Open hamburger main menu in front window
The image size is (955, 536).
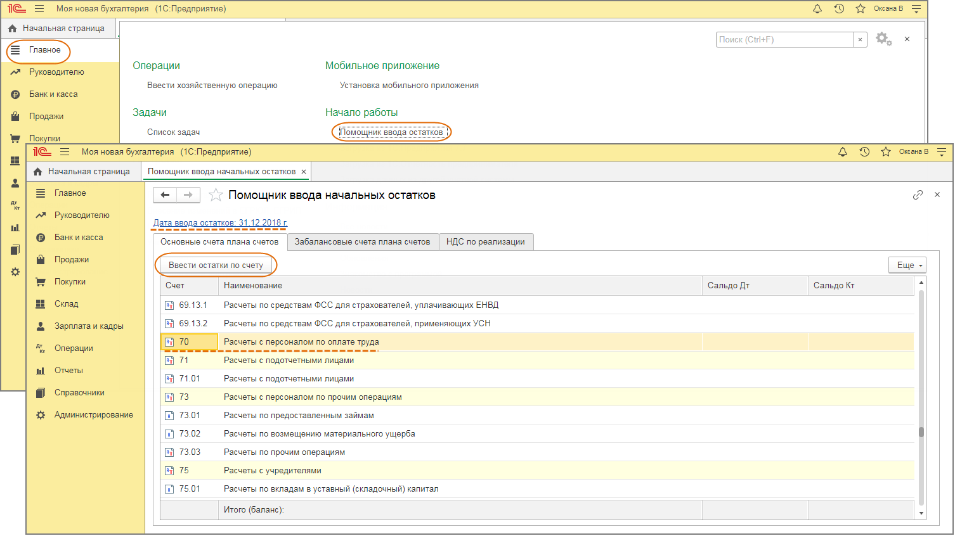pyautogui.click(x=65, y=152)
